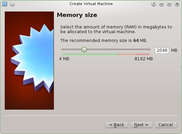The height and width of the screenshot is (134, 182).
Task: Click slider track left of the handle
Action: click(x=71, y=50)
